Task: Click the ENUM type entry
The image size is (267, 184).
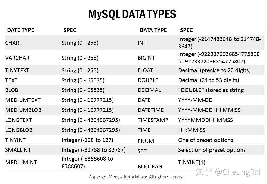Action: 146,141
